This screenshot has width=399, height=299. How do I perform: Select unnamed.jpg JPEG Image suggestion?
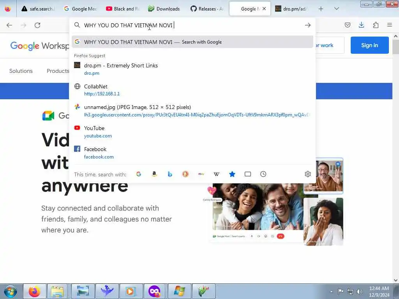coord(192,111)
